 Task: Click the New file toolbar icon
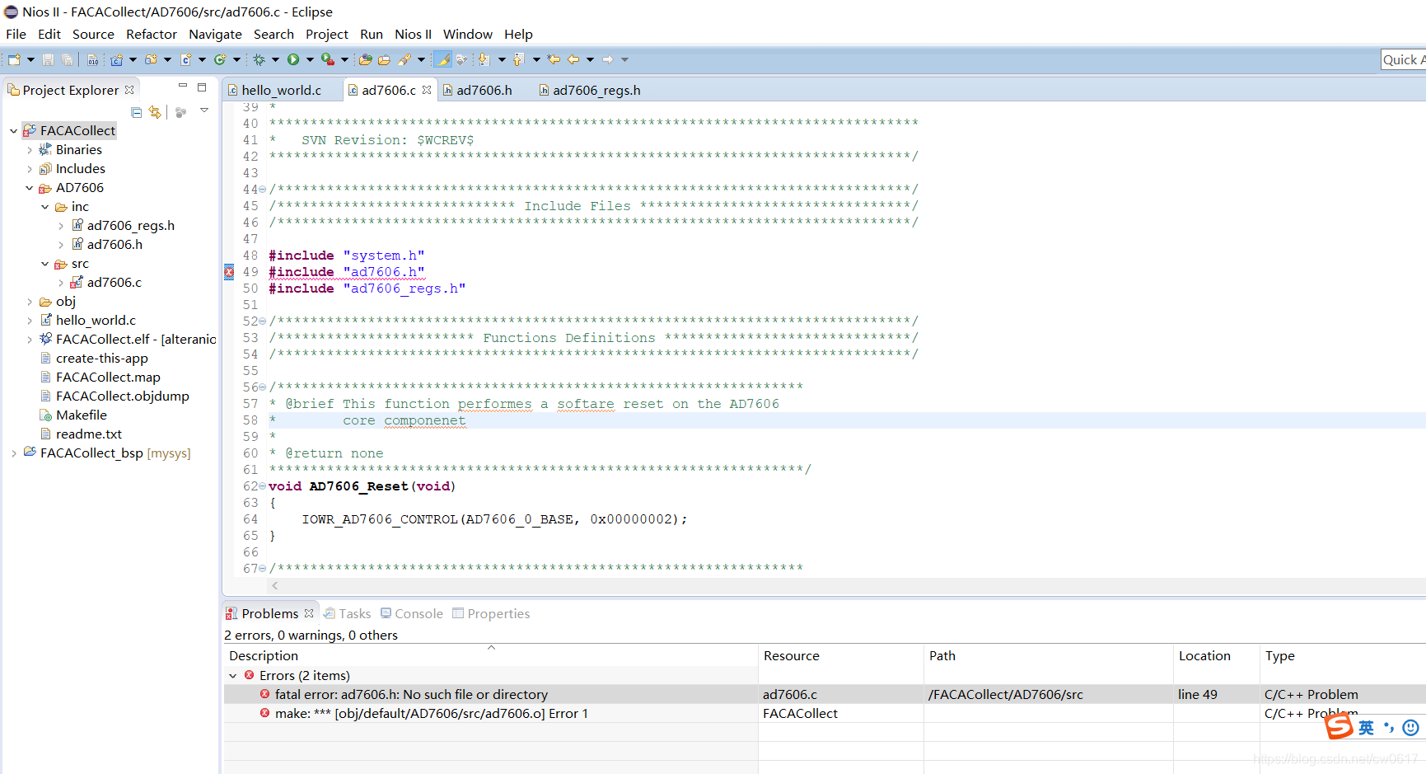tap(14, 59)
